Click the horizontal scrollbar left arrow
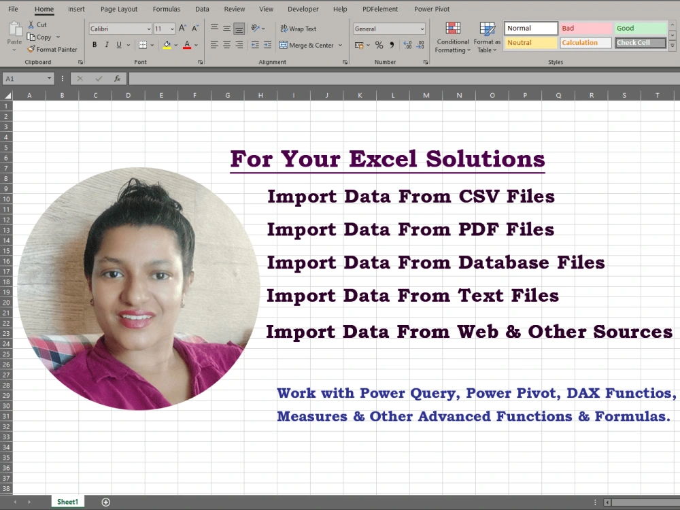 608,503
